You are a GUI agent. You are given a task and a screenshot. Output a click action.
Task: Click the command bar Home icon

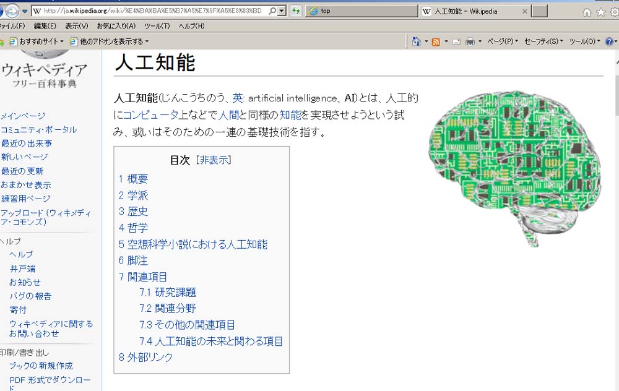point(416,41)
